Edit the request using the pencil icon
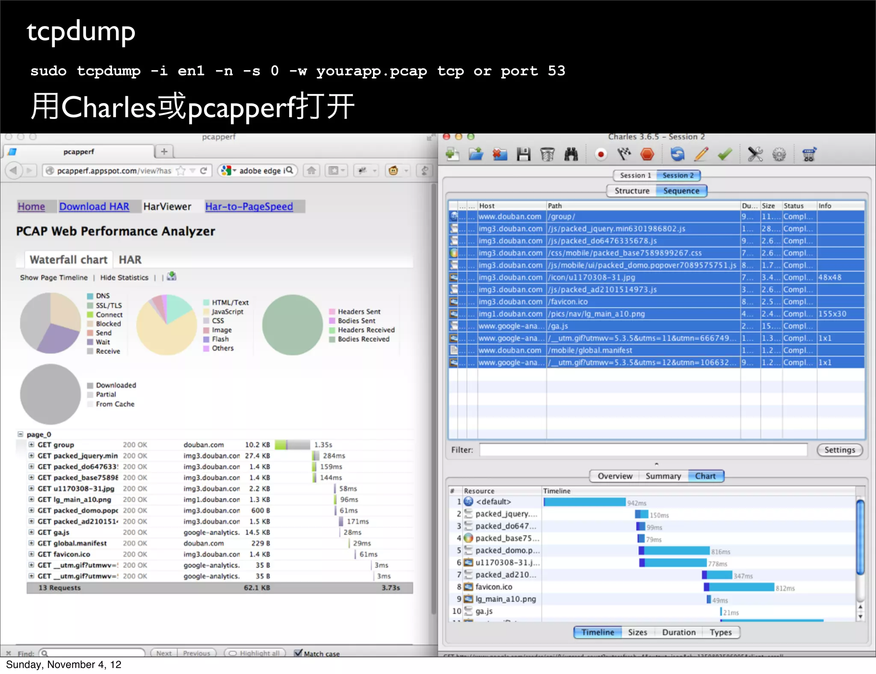876x674 pixels. tap(701, 154)
